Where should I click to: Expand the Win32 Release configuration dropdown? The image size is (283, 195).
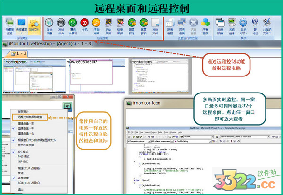click(x=268, y=137)
